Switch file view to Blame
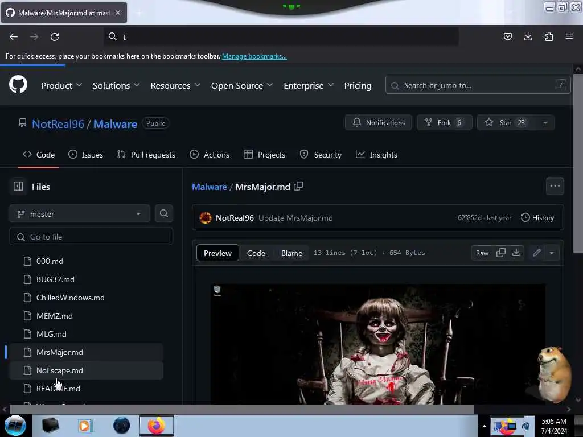 click(x=292, y=253)
